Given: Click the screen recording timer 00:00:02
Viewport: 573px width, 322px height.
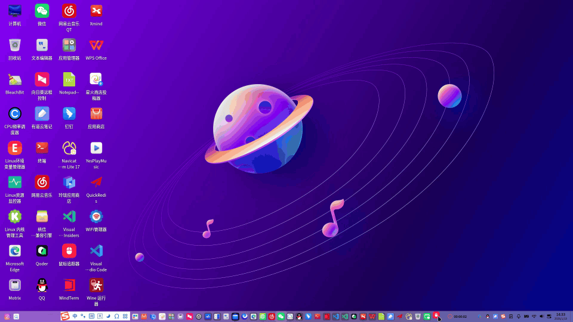Looking at the screenshot, I should point(460,317).
